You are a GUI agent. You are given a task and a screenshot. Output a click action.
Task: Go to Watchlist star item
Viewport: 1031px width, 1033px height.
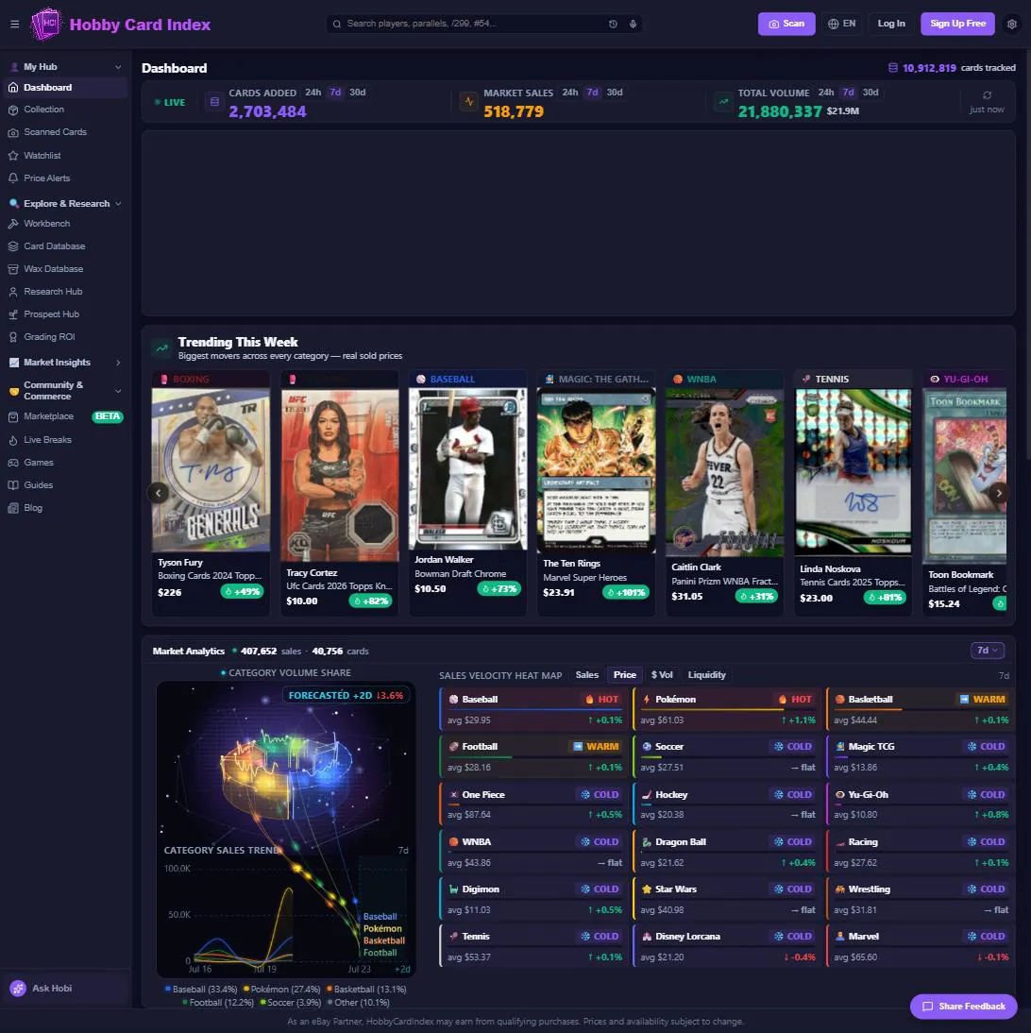click(64, 156)
